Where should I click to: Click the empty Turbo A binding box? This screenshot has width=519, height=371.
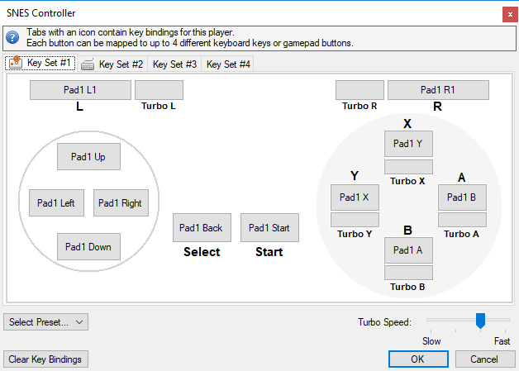coord(463,220)
